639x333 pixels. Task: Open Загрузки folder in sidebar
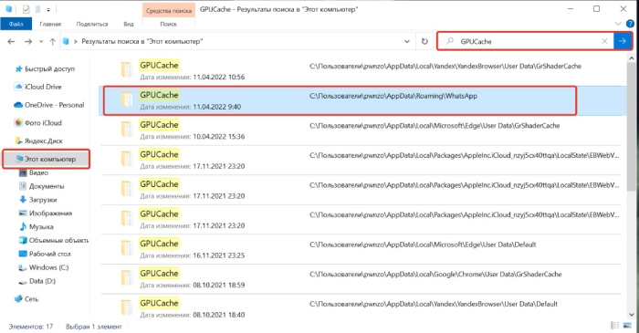pyautogui.click(x=38, y=200)
